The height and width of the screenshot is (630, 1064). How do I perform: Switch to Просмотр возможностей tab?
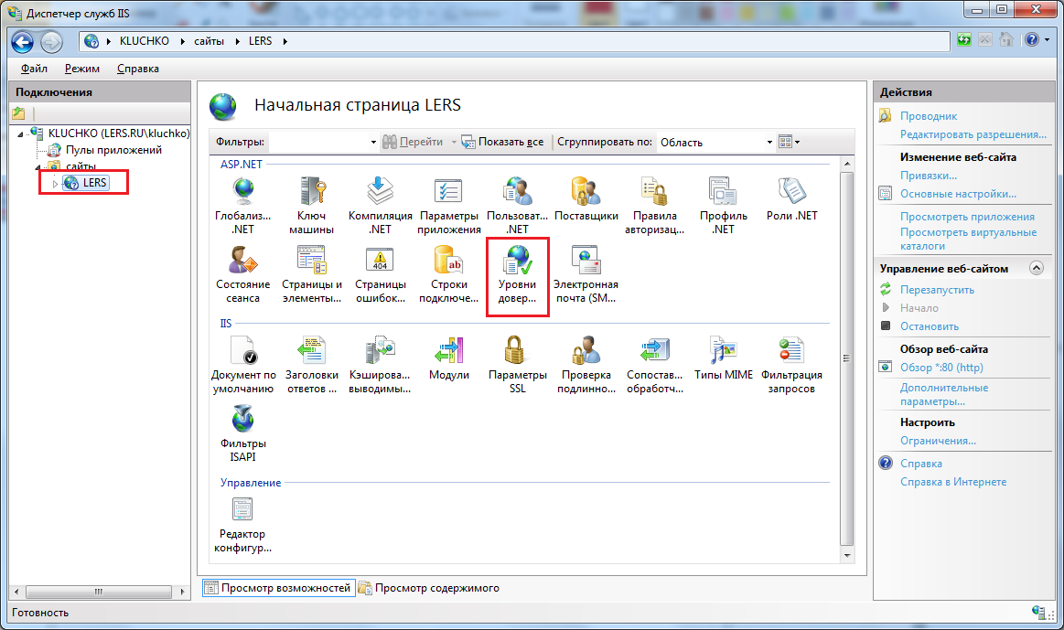pos(279,588)
